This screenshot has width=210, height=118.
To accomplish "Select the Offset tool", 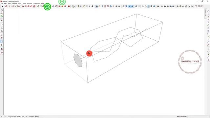I will coord(26,6).
